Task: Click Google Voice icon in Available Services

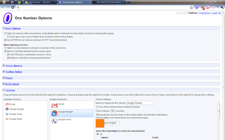Action: point(7,114)
